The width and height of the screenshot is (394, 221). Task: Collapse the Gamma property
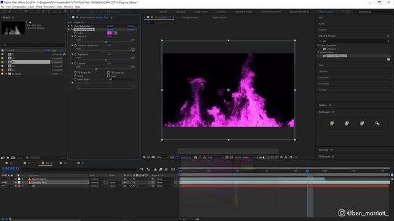click(x=73, y=63)
